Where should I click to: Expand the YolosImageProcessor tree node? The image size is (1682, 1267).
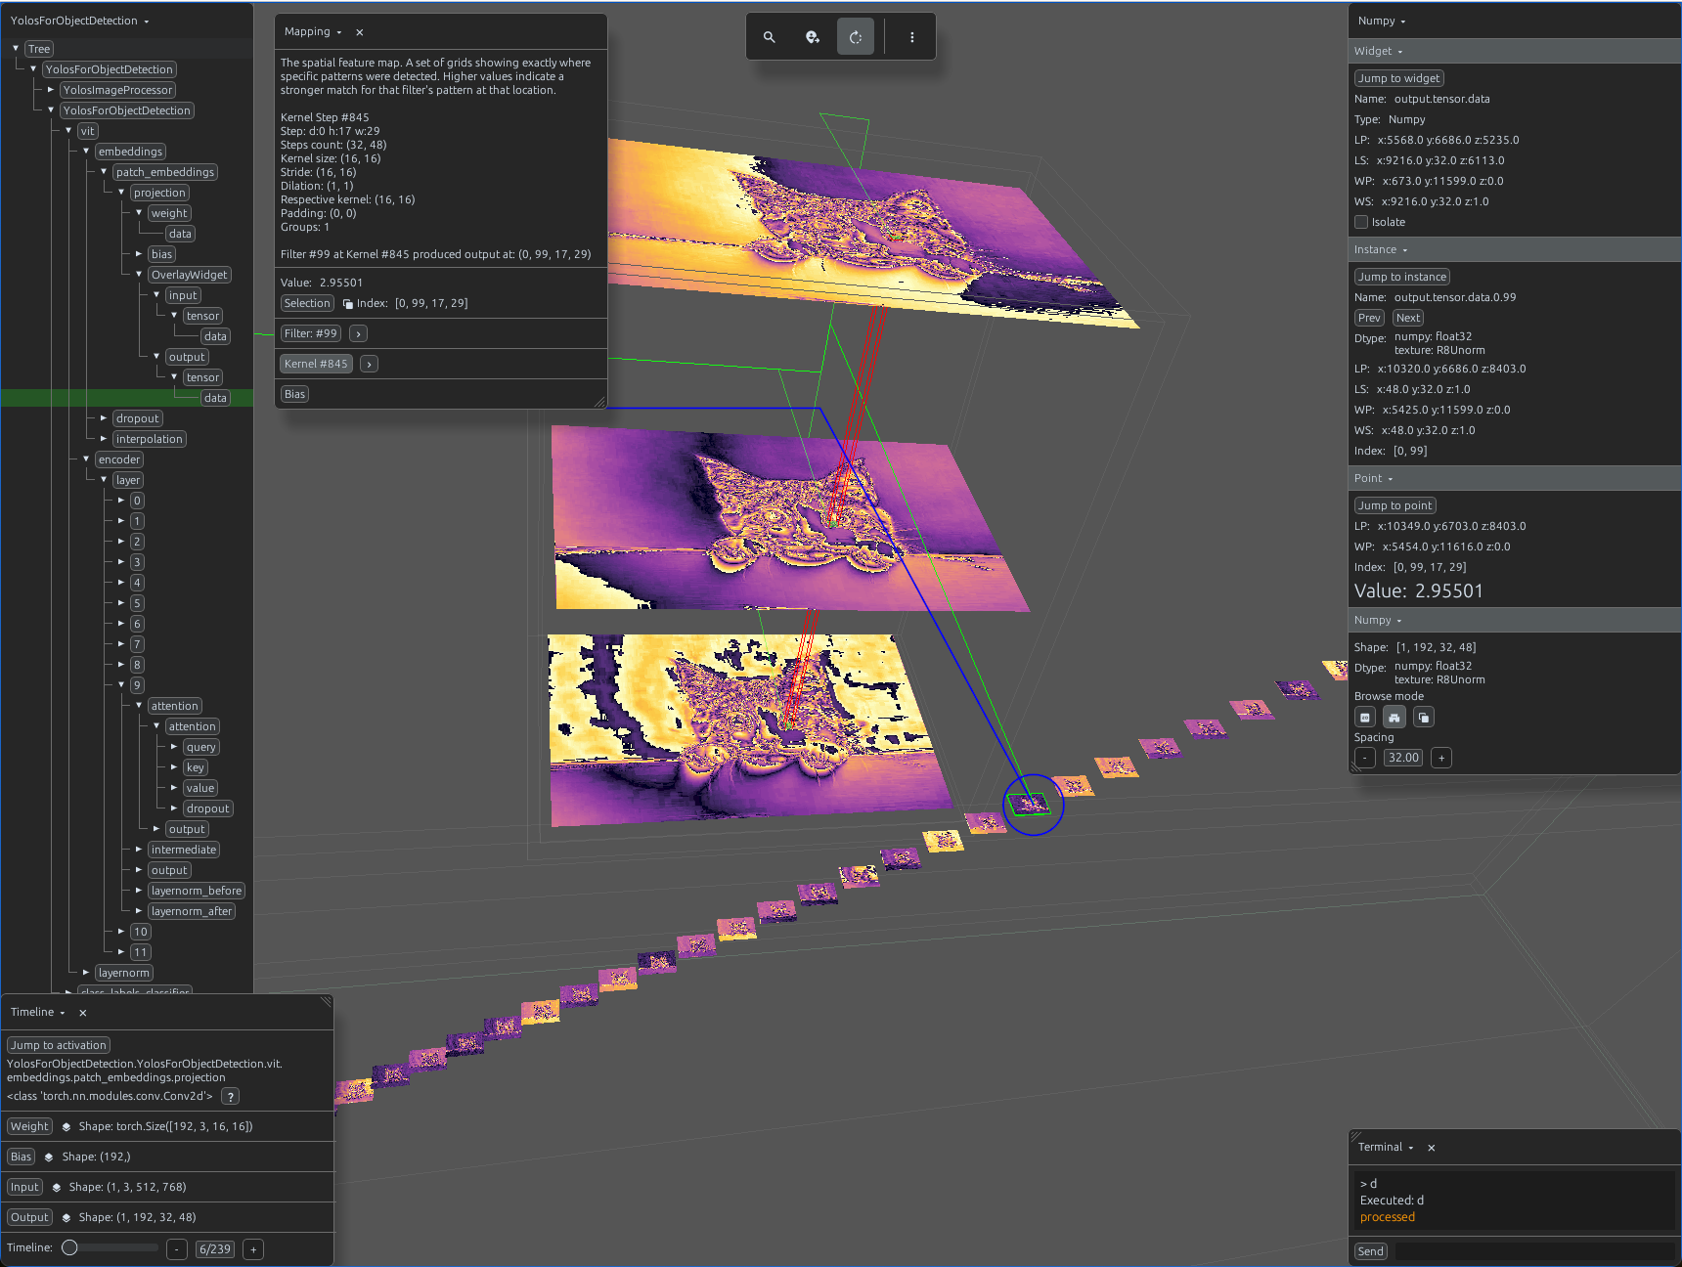click(x=51, y=90)
